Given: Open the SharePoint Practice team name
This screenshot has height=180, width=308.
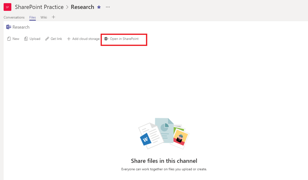Looking at the screenshot, I should pyautogui.click(x=39, y=7).
